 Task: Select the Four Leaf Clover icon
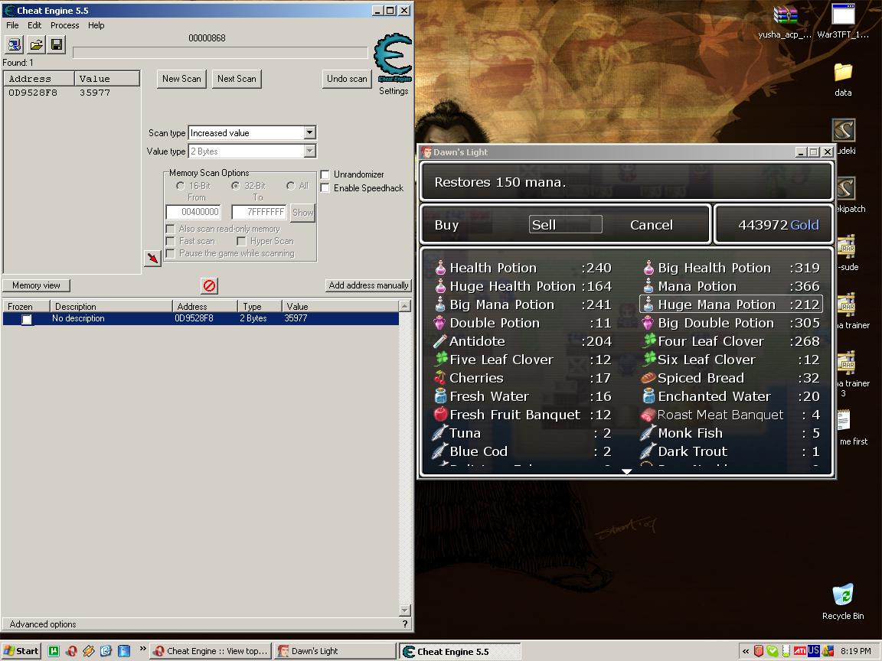tap(649, 340)
